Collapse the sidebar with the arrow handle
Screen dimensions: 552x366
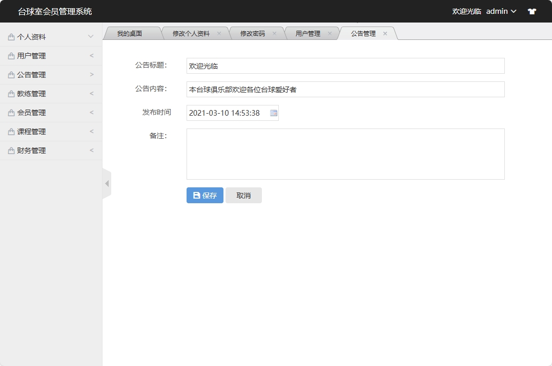(107, 183)
